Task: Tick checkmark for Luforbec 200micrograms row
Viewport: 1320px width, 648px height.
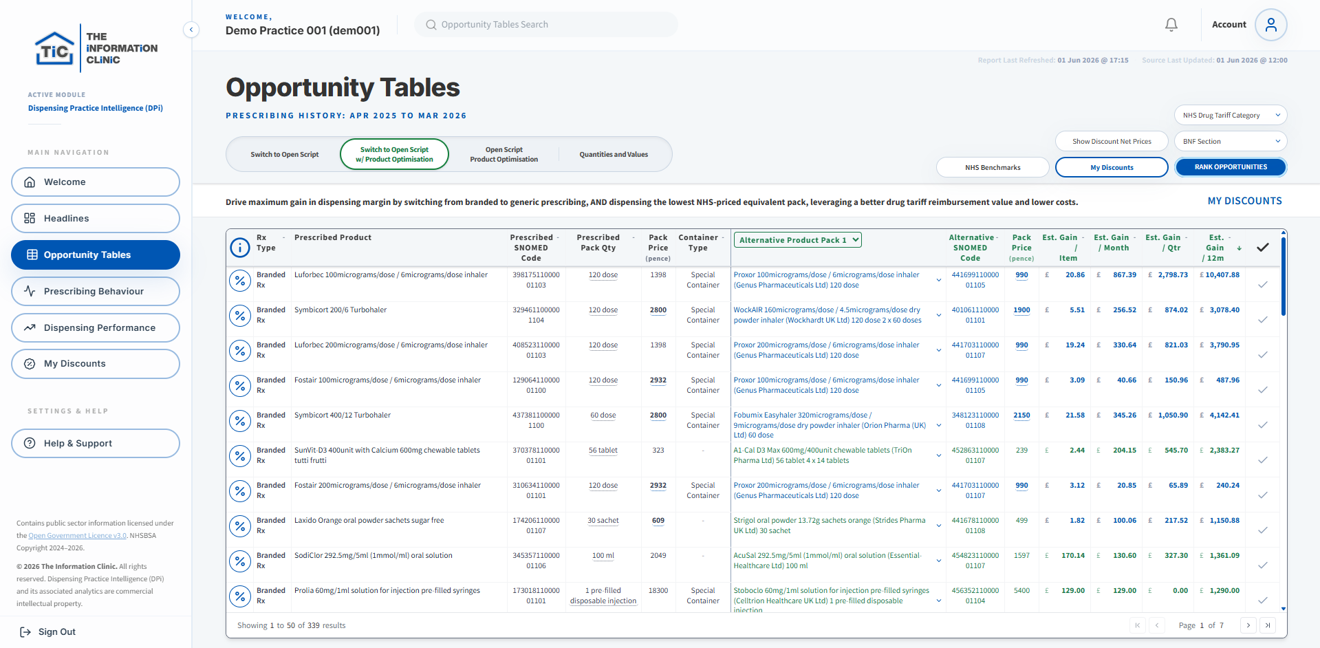Action: pos(1263,355)
